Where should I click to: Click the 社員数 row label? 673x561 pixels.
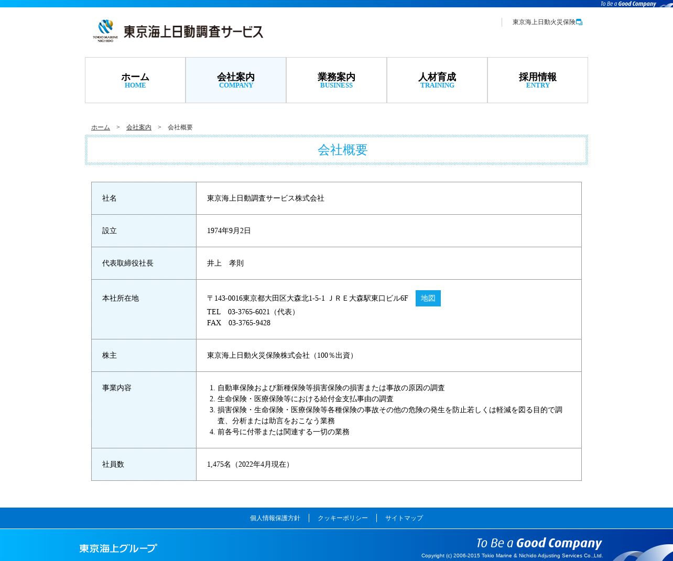click(x=113, y=464)
